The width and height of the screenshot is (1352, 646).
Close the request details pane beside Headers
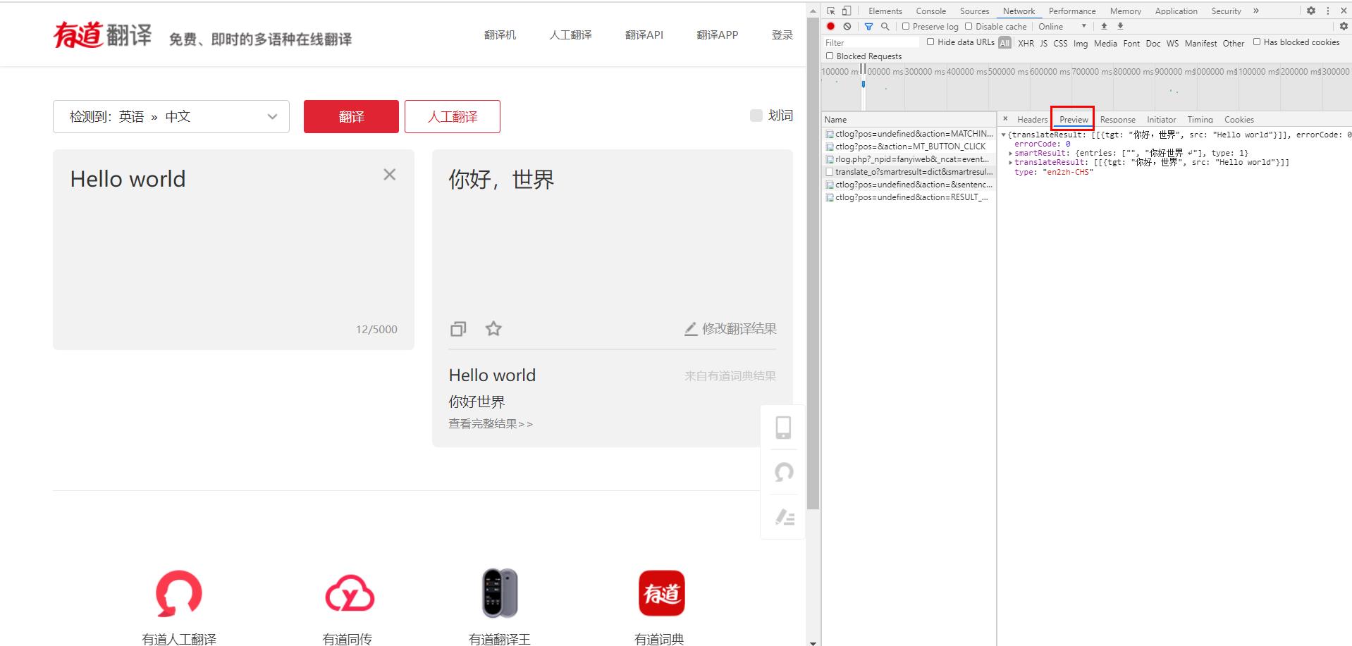point(1005,119)
